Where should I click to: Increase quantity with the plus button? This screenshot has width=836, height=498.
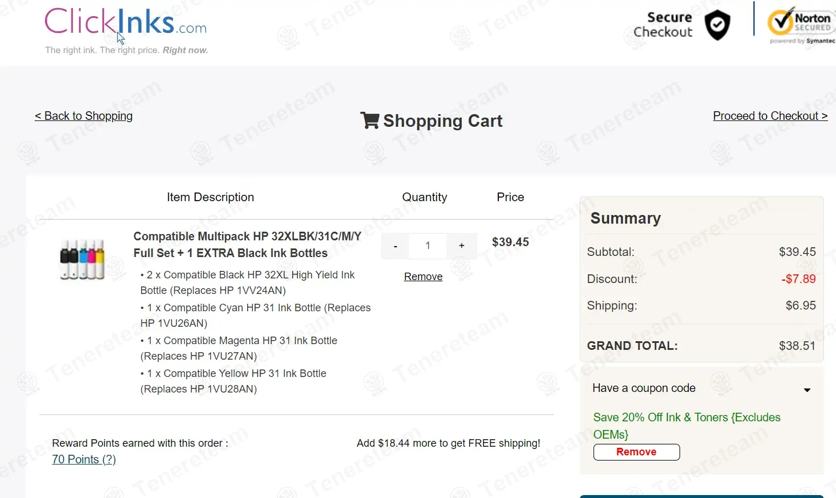[x=461, y=246]
